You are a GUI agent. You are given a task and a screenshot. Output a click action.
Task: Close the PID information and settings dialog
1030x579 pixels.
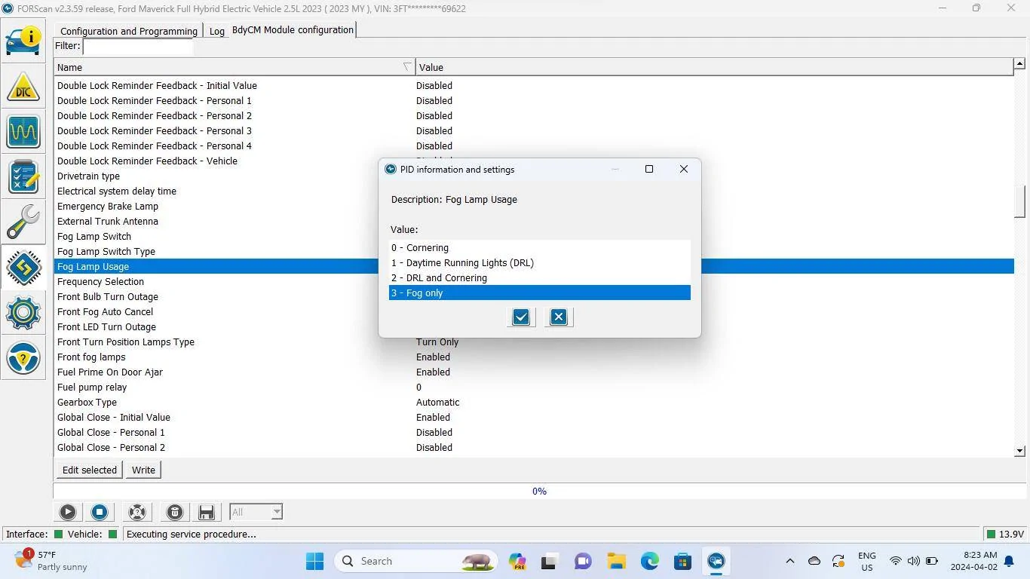coord(684,169)
